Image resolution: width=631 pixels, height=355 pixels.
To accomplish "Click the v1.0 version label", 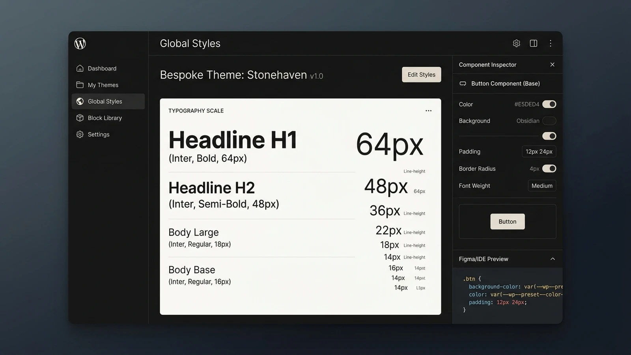I will [x=316, y=76].
